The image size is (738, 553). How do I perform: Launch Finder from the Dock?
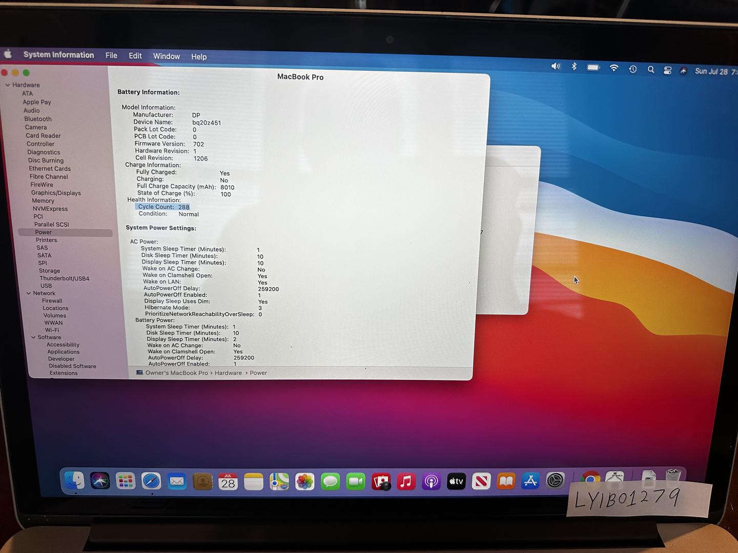tap(75, 480)
